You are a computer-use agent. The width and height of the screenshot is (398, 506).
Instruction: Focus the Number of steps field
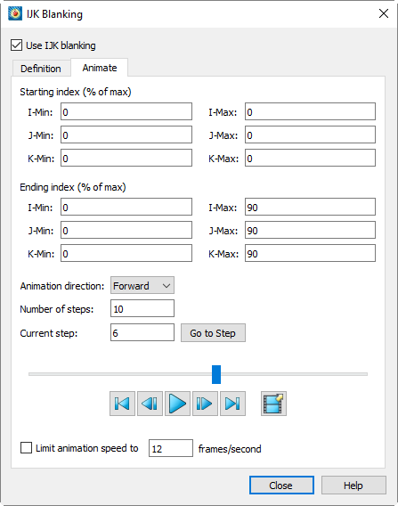pos(142,308)
